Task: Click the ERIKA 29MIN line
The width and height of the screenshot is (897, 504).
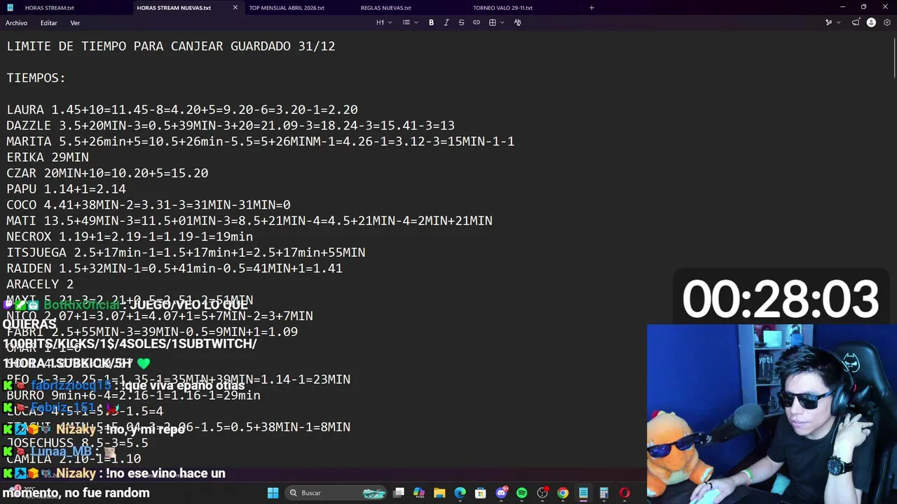Action: coord(48,157)
